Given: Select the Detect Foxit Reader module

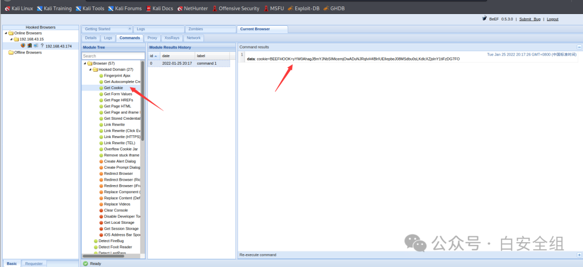Looking at the screenshot, I should tap(116, 247).
